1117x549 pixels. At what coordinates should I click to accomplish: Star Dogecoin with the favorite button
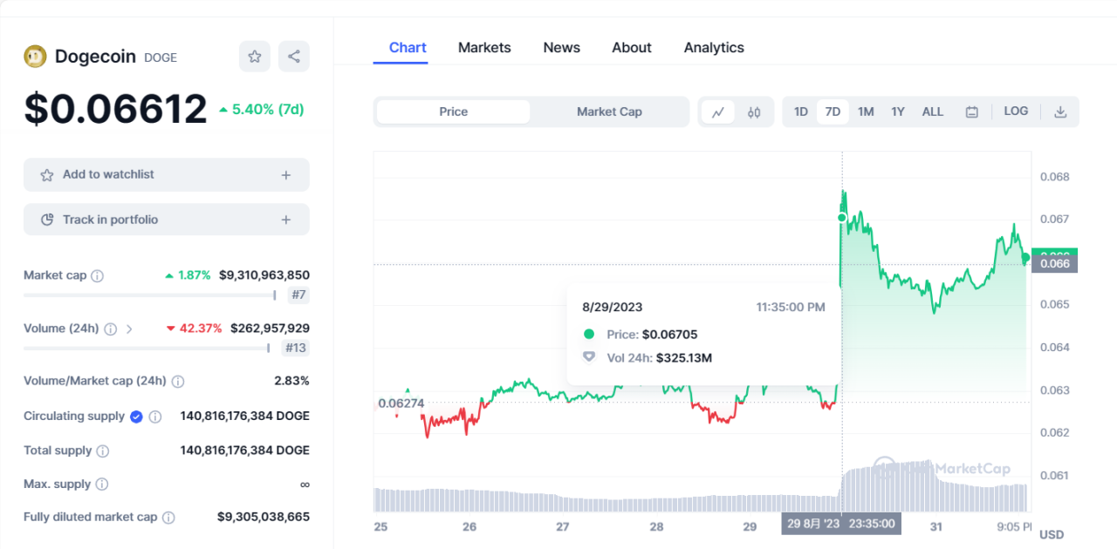[x=255, y=57]
